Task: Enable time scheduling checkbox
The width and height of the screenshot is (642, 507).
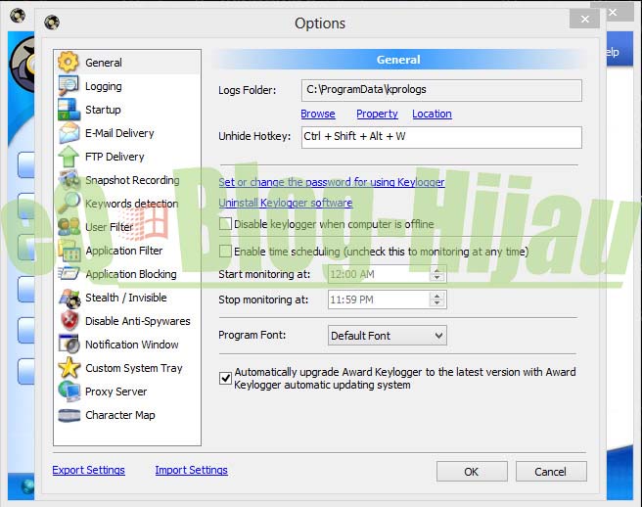Action: [225, 251]
